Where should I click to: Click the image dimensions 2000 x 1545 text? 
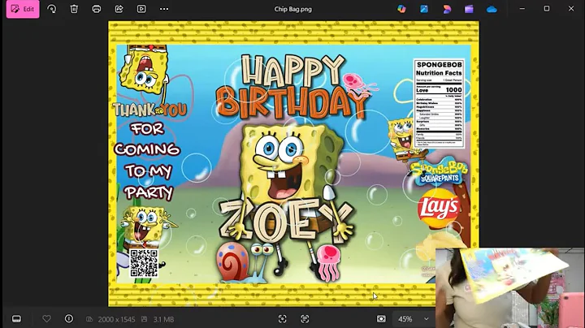pos(116,319)
